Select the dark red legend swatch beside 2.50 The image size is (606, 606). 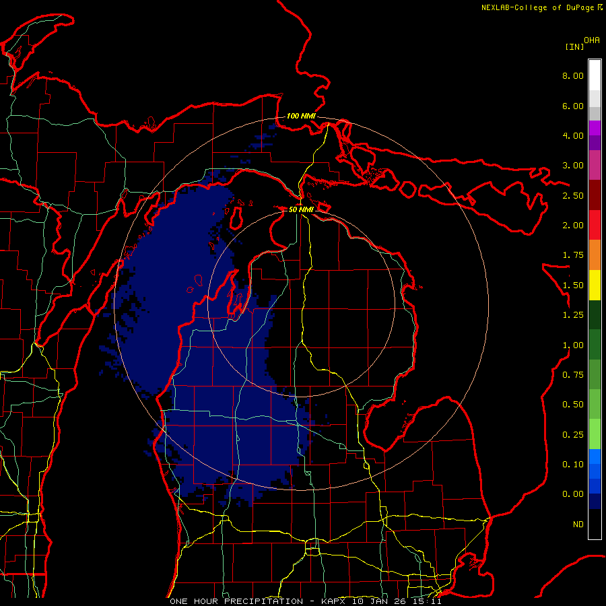coord(595,195)
